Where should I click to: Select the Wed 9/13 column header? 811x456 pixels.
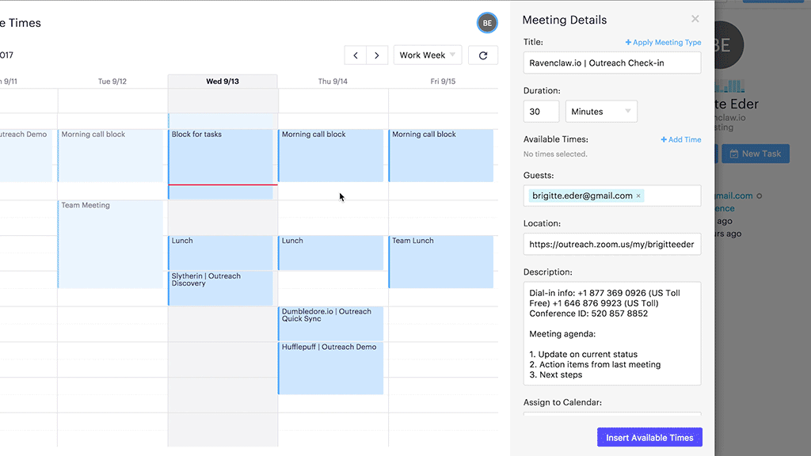pyautogui.click(x=223, y=82)
